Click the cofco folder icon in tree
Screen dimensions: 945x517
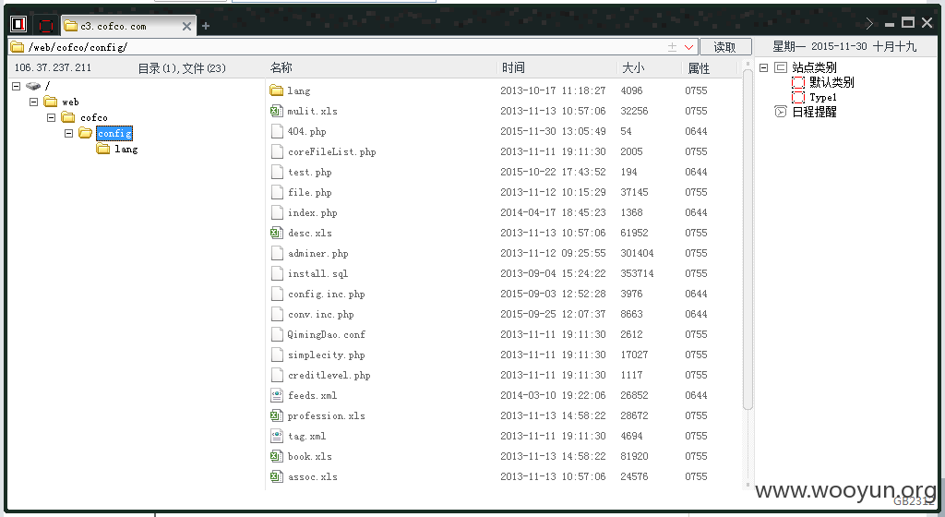(68, 117)
